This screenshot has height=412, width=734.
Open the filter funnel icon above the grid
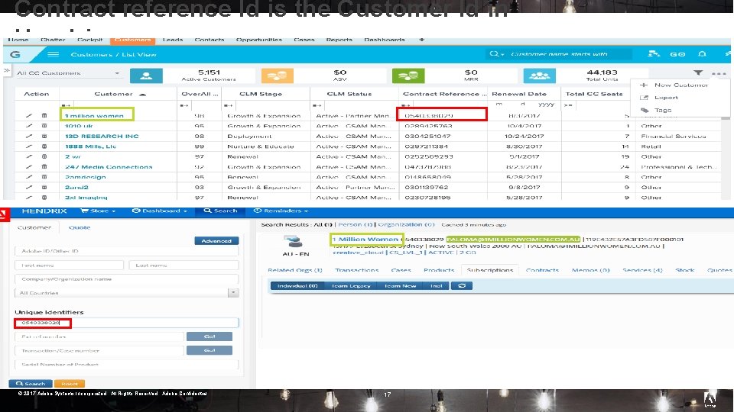click(x=698, y=72)
